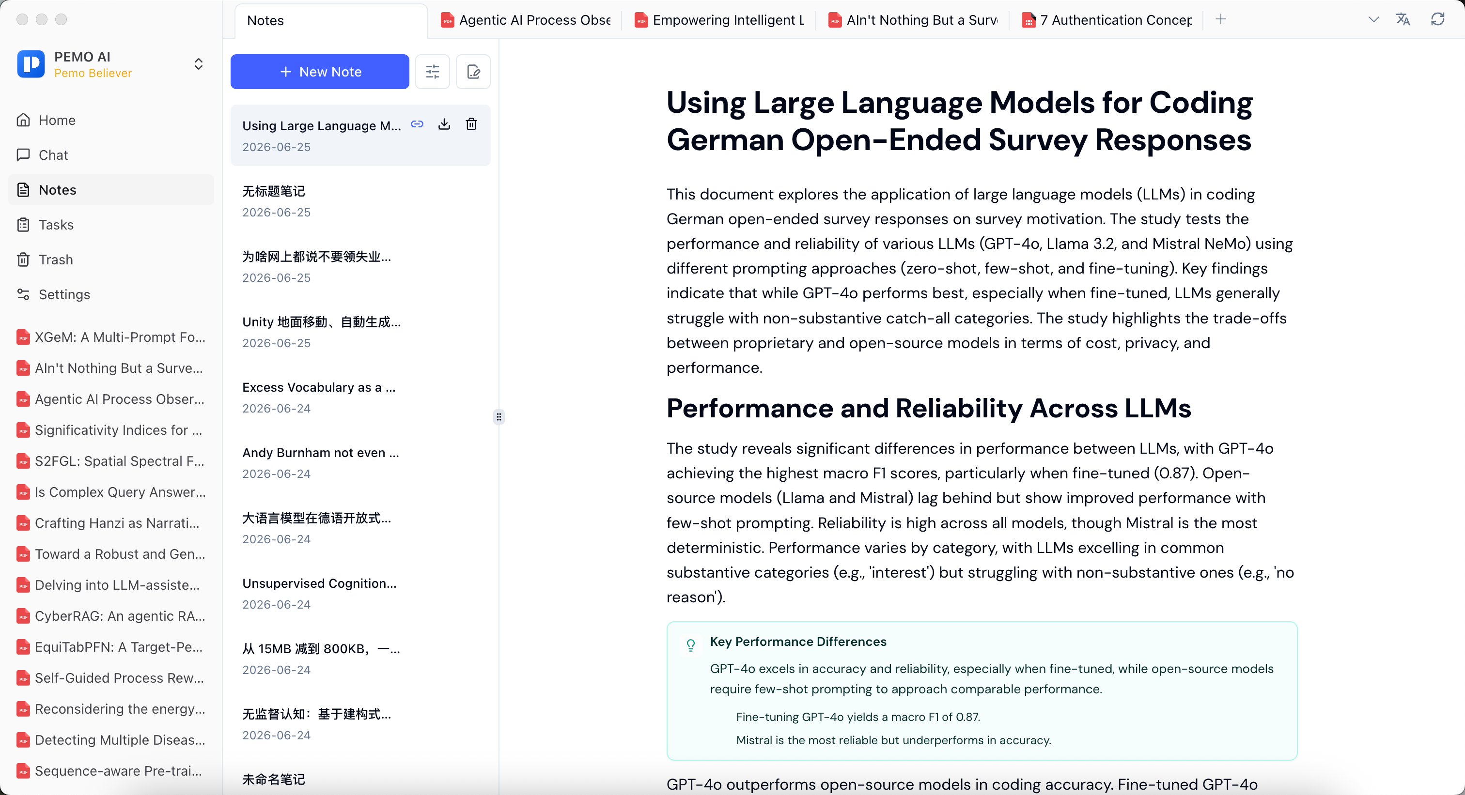Open the note 无监督认知：基于建构式...

(x=360, y=724)
